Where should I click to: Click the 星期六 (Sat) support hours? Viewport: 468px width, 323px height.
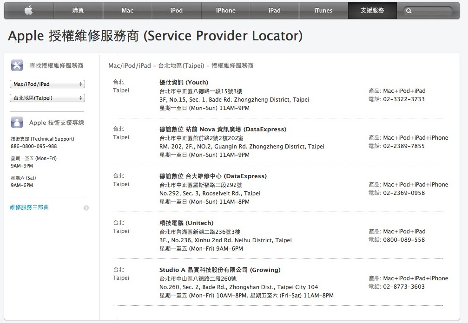(x=23, y=181)
